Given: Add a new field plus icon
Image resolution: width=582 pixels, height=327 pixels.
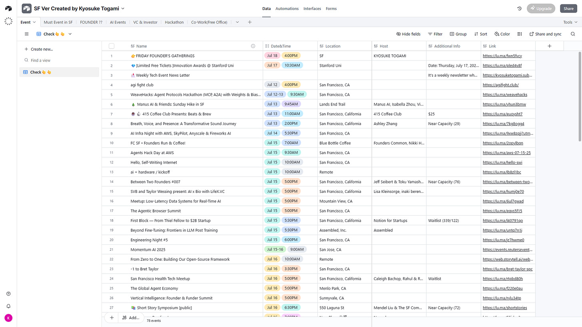Looking at the screenshot, I should [x=549, y=46].
